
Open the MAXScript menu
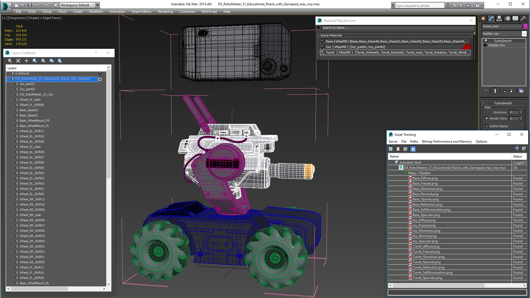(209, 12)
